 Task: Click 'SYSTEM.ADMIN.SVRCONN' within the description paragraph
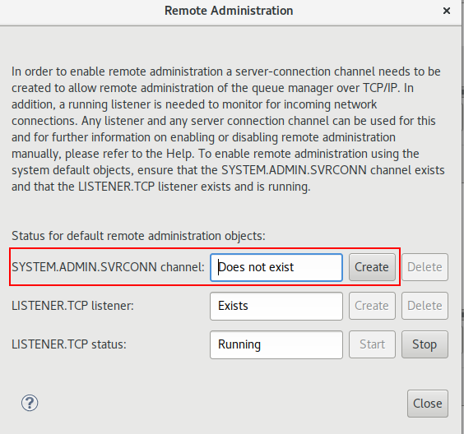[295, 170]
